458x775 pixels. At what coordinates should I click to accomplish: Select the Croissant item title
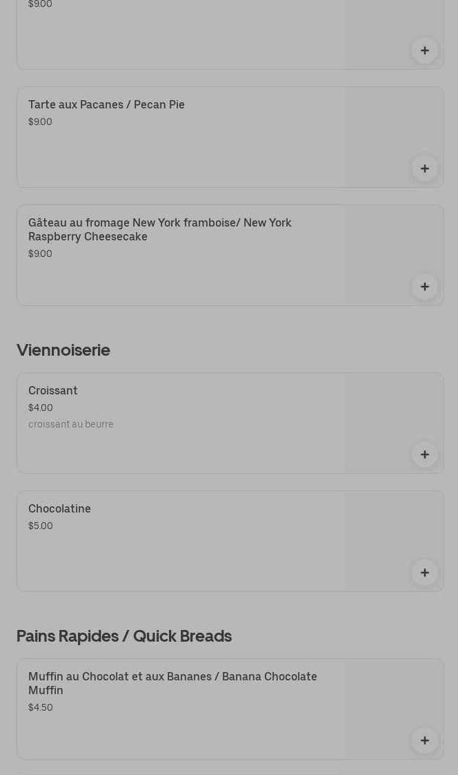(x=53, y=391)
